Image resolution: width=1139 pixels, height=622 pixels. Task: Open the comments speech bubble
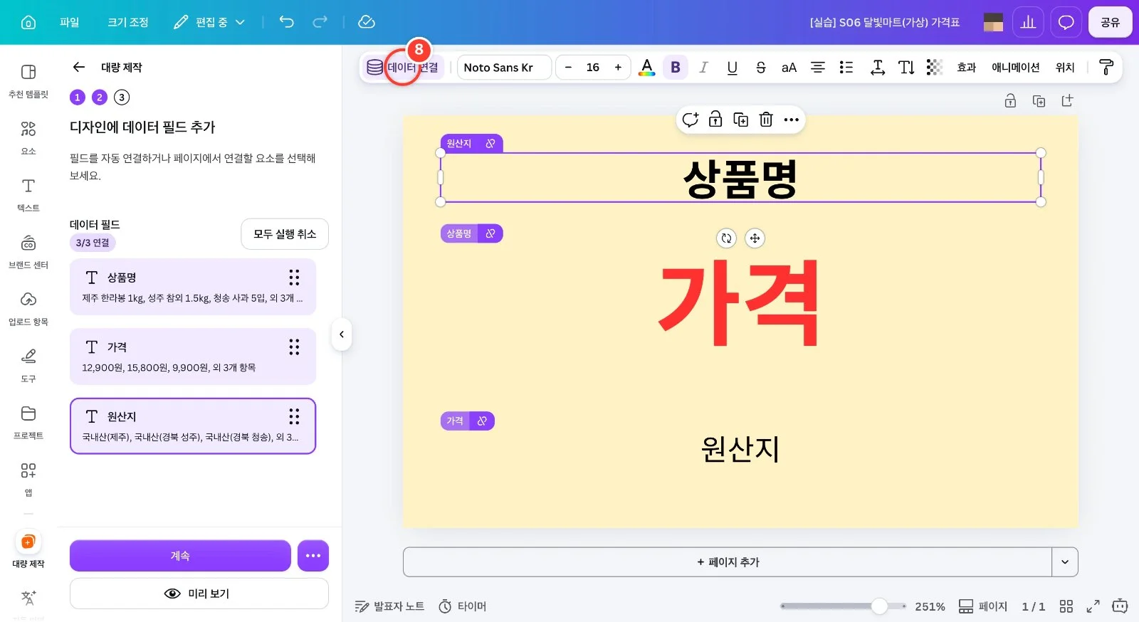tap(1066, 22)
